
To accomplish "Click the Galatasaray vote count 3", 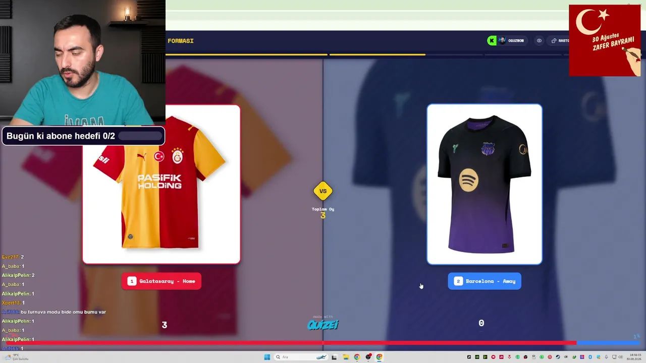I will click(164, 325).
